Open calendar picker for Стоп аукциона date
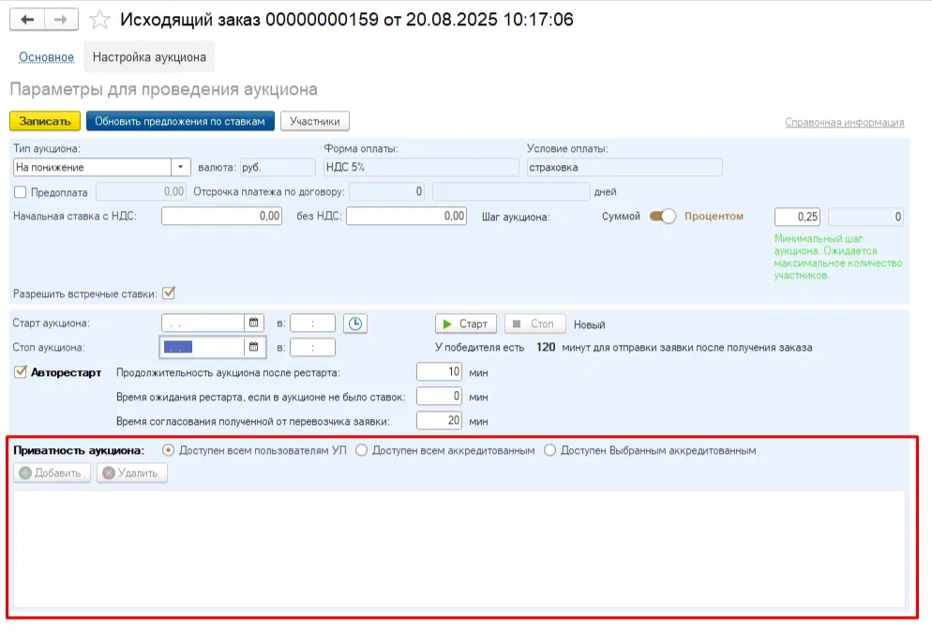The image size is (932, 632). [x=254, y=347]
